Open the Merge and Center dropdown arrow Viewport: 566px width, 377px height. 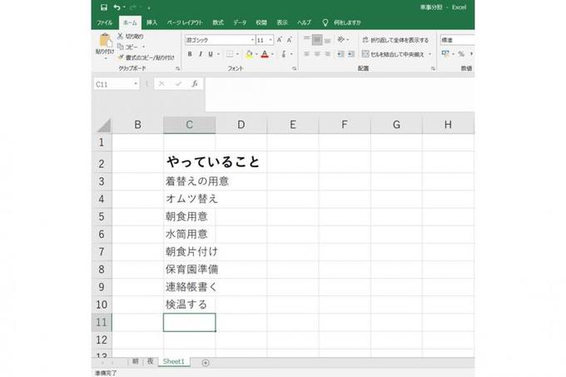pyautogui.click(x=430, y=54)
